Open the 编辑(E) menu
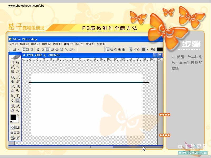 pyautogui.click(x=24, y=44)
